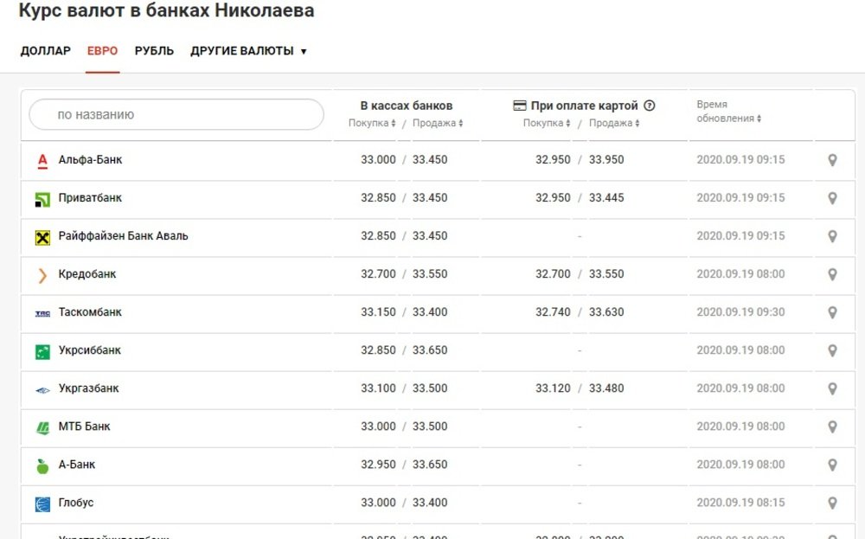Open the Глобус bank link

76,503
